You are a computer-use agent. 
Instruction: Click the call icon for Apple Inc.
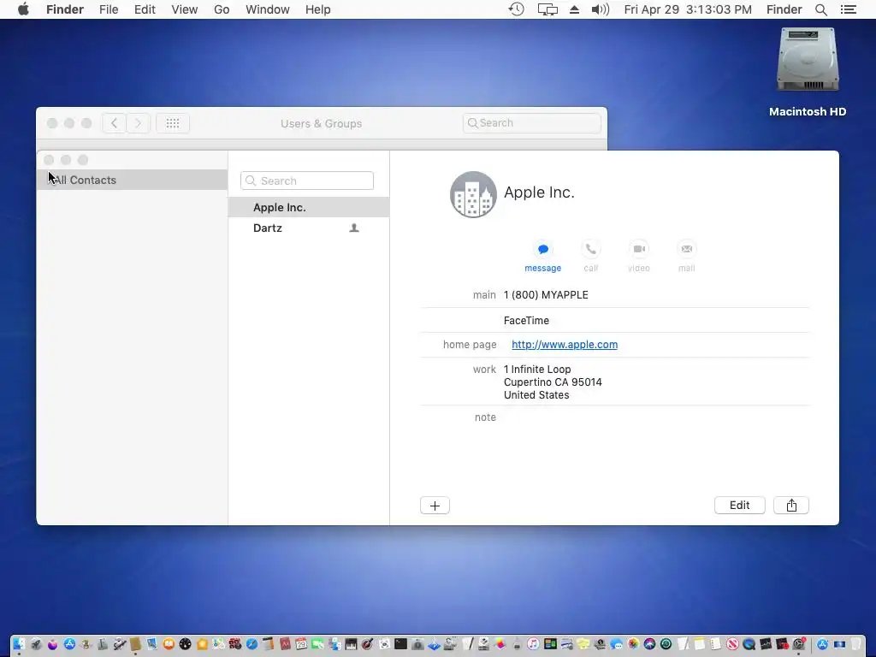click(x=590, y=249)
